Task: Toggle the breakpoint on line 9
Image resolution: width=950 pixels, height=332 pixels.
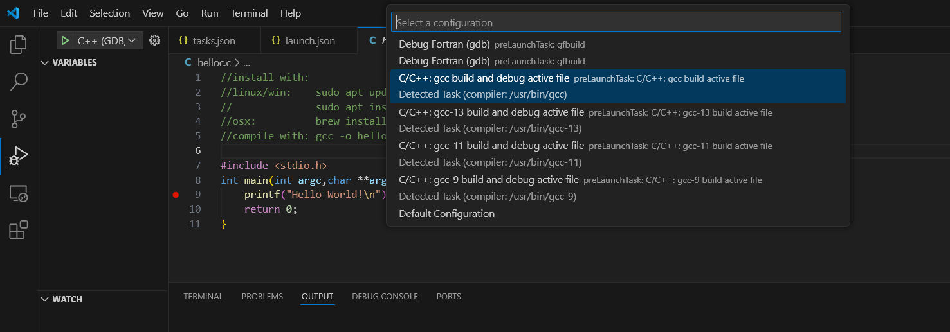Action: [x=176, y=195]
